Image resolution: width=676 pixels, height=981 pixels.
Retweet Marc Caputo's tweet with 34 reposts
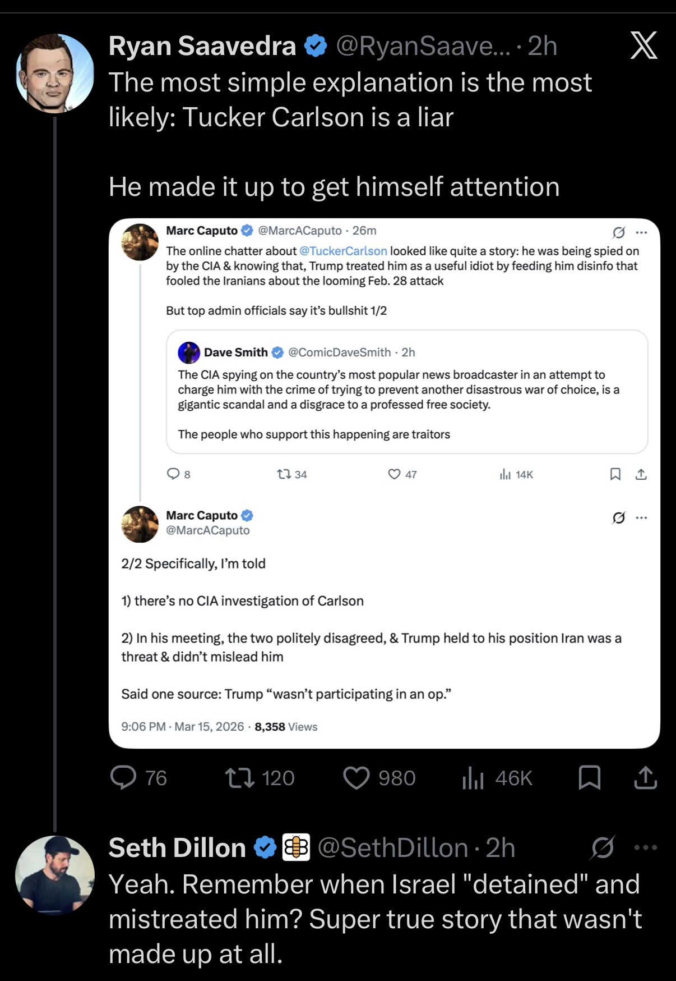(284, 474)
